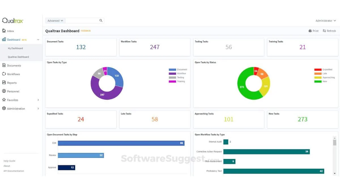Open the Personnel section
The width and height of the screenshot is (340, 191).
[13, 91]
